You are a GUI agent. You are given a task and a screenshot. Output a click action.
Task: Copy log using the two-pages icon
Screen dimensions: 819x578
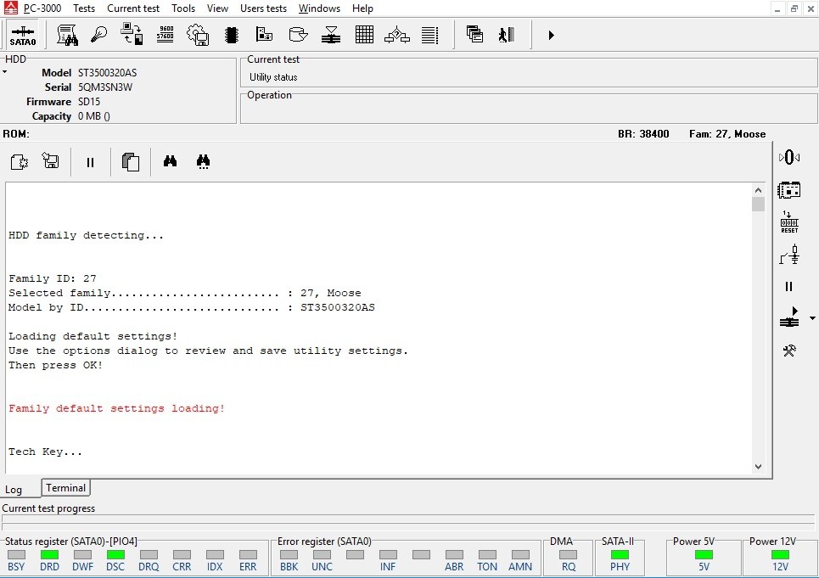click(130, 161)
